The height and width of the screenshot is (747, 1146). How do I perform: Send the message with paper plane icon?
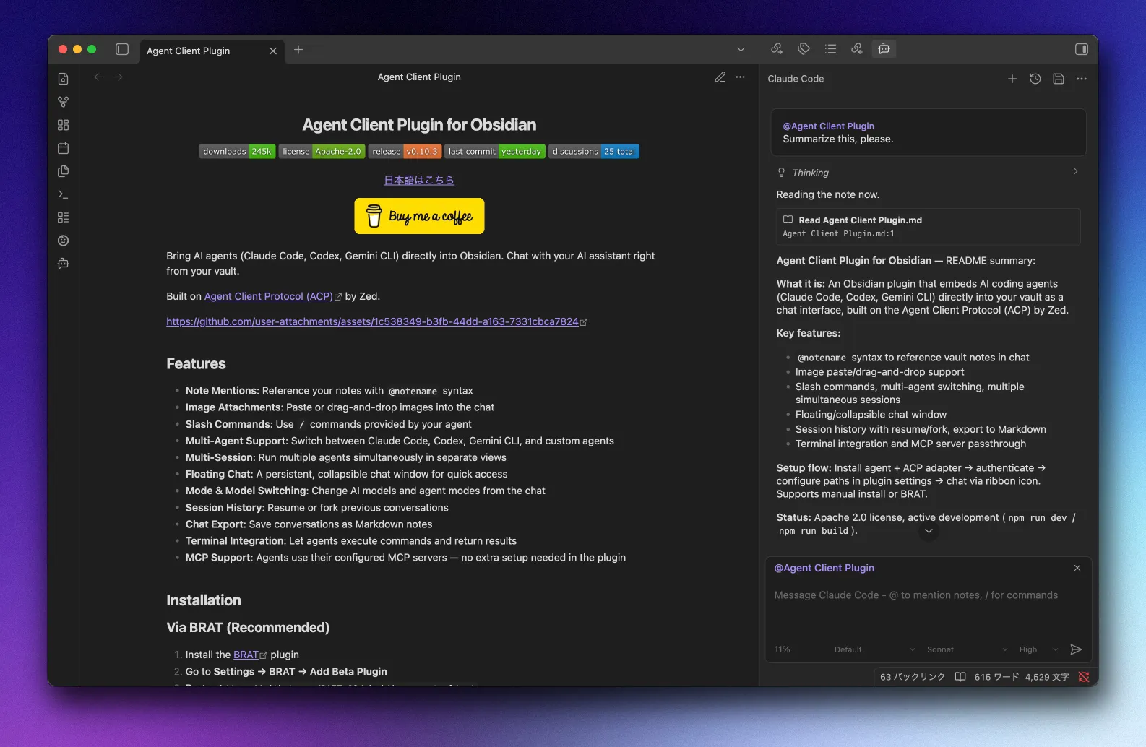[1076, 649]
